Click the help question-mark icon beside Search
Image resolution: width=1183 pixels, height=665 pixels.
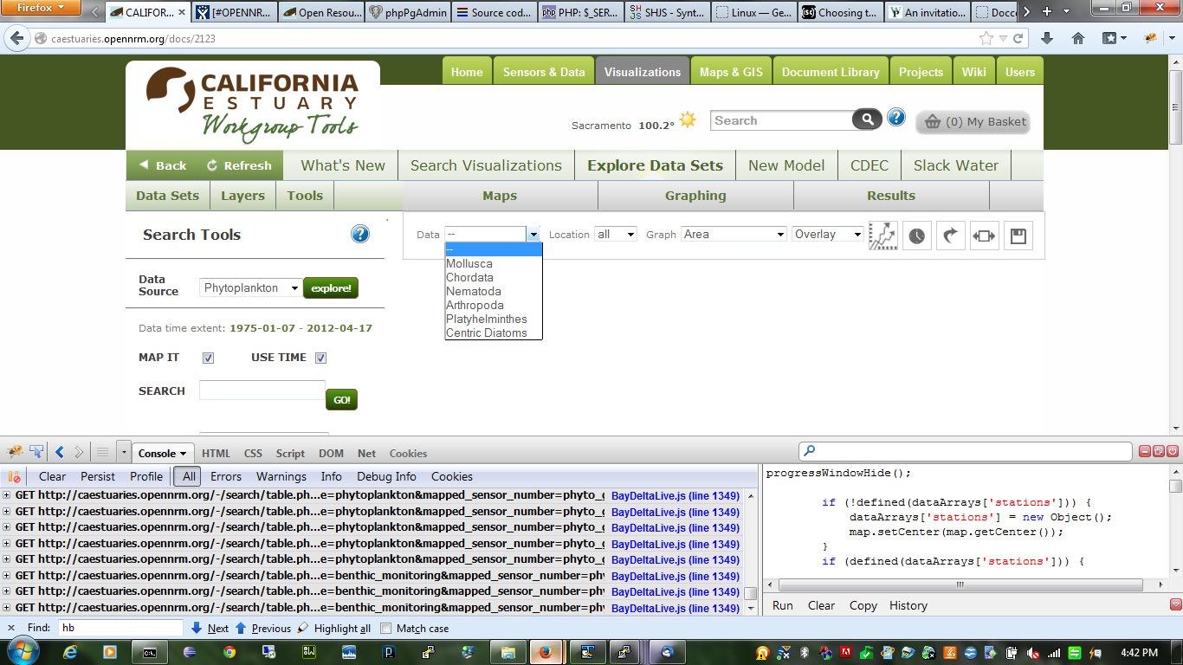click(x=896, y=118)
